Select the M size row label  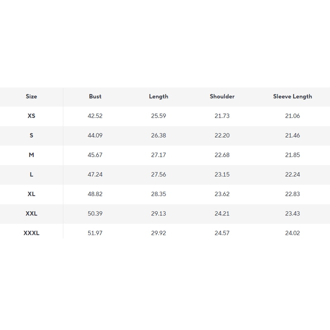tap(31, 155)
